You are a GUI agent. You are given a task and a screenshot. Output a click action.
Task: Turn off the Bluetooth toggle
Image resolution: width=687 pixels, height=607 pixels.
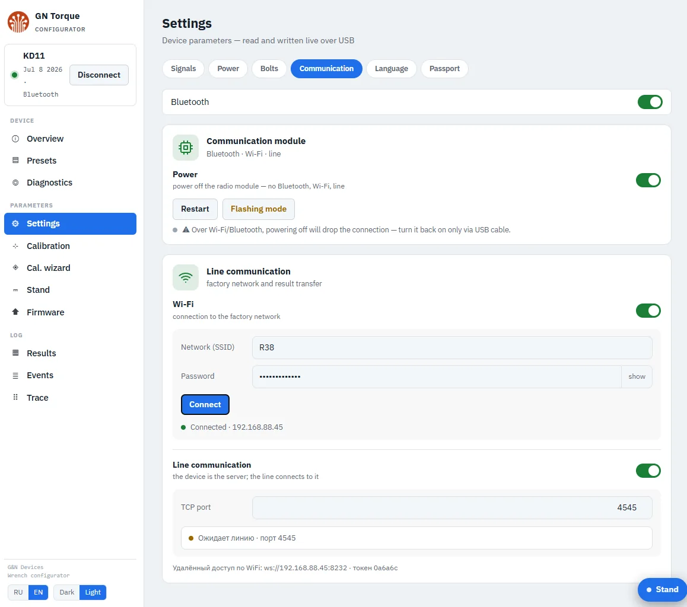(650, 102)
